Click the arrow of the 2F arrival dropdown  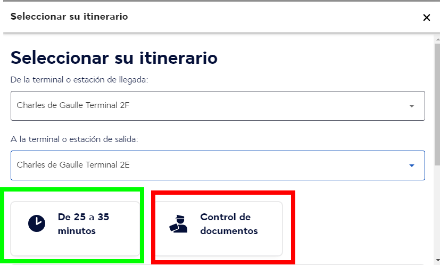(x=411, y=106)
